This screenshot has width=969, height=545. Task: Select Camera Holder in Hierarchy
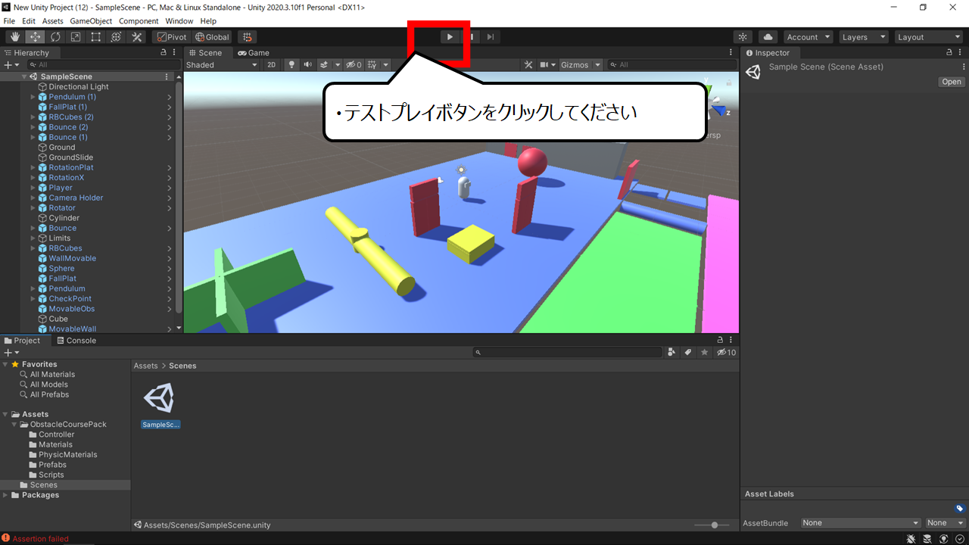coord(76,198)
